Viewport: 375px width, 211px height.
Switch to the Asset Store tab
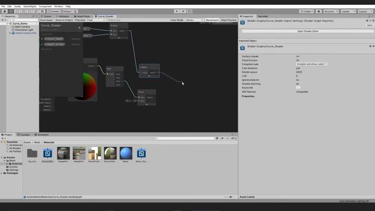click(82, 16)
